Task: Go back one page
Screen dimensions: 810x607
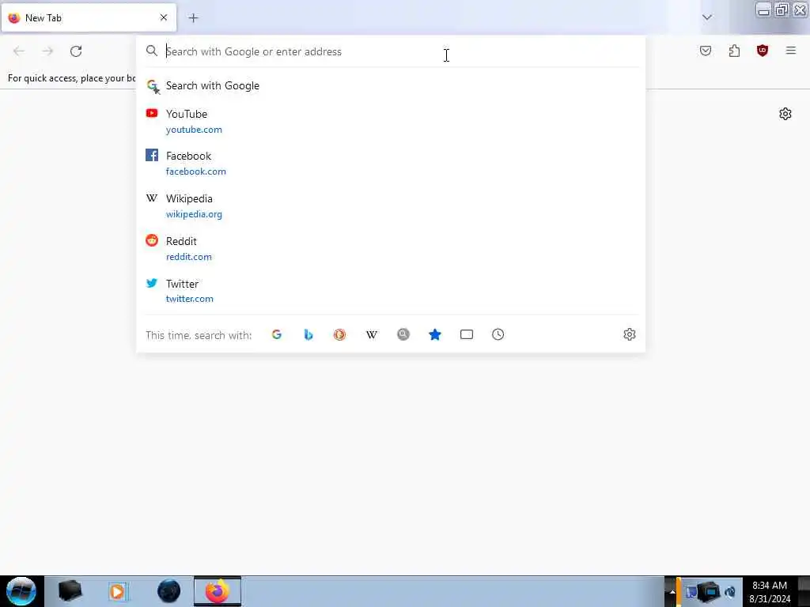Action: [x=19, y=51]
